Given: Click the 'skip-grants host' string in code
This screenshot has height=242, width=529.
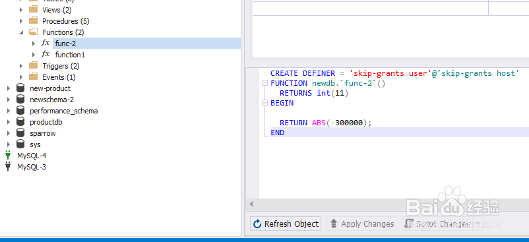Looking at the screenshot, I should [478, 73].
